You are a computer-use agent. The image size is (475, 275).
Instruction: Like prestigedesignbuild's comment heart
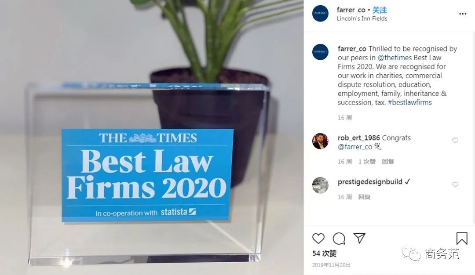[455, 185]
